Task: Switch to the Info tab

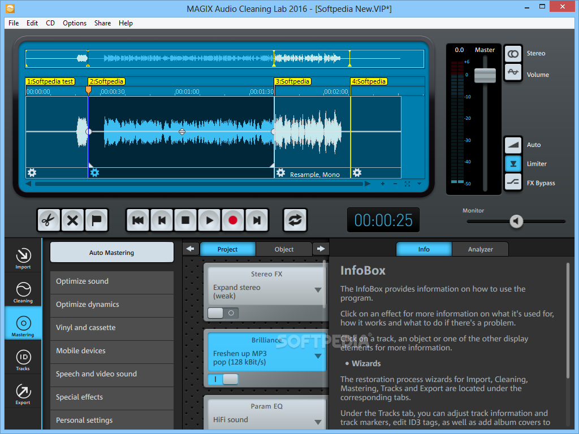Action: pos(424,249)
